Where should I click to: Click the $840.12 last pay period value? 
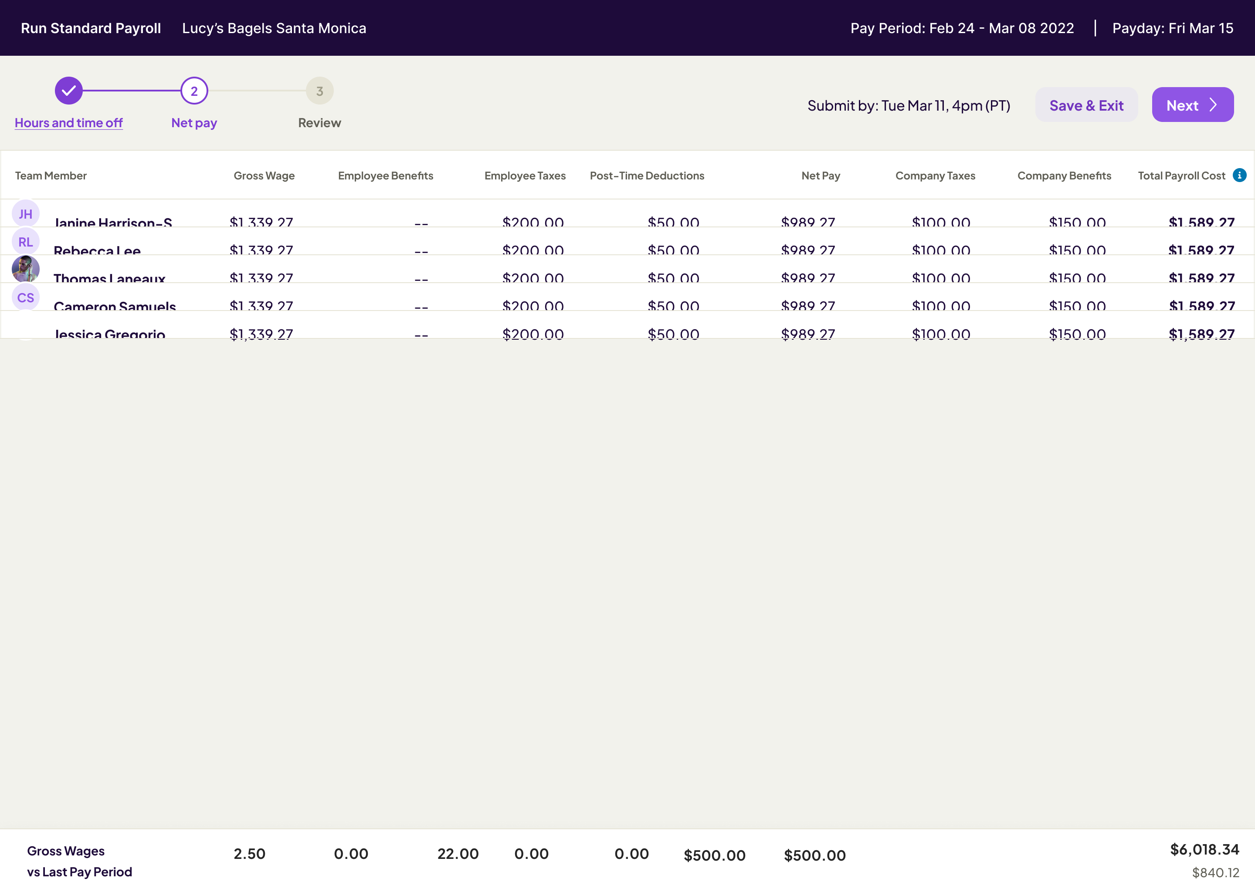(1215, 872)
